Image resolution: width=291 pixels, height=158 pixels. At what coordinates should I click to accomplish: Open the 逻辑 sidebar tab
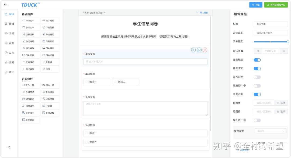coord(9,24)
